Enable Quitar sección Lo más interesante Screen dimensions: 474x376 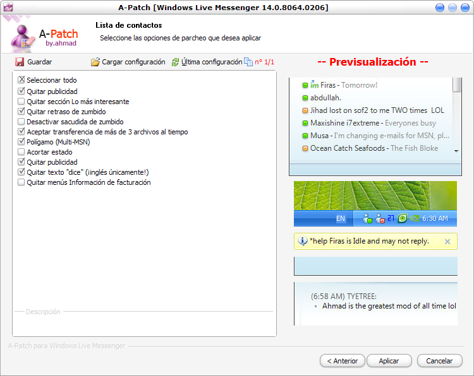[x=21, y=101]
